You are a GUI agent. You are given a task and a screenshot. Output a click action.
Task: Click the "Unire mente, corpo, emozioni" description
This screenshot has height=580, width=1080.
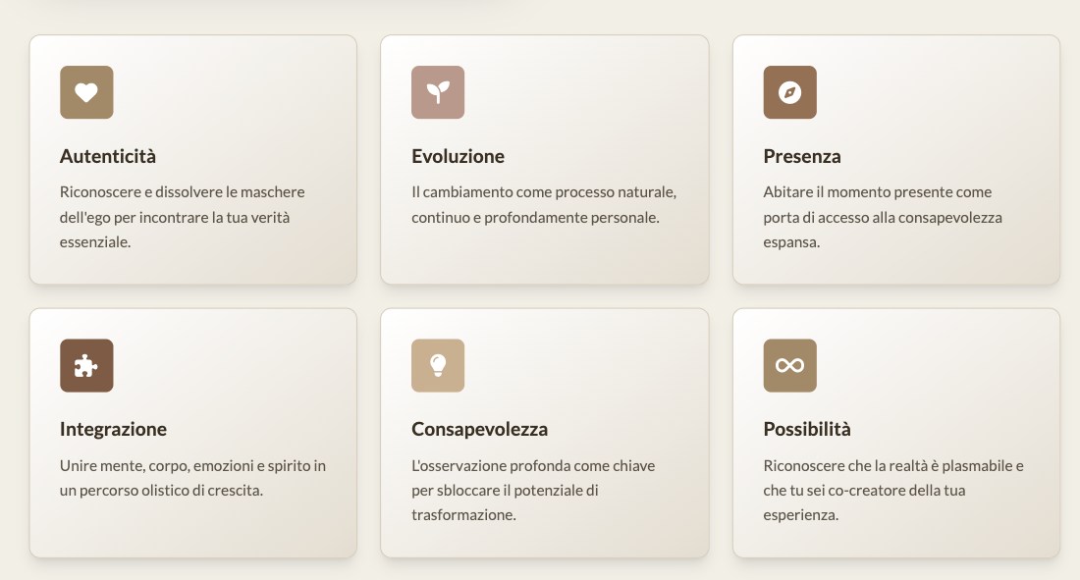(192, 477)
